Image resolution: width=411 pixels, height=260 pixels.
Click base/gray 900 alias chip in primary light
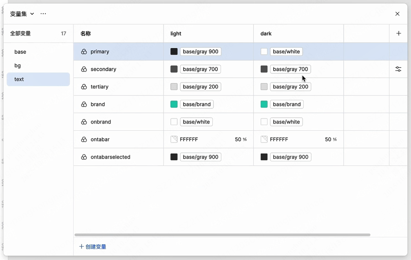click(201, 52)
